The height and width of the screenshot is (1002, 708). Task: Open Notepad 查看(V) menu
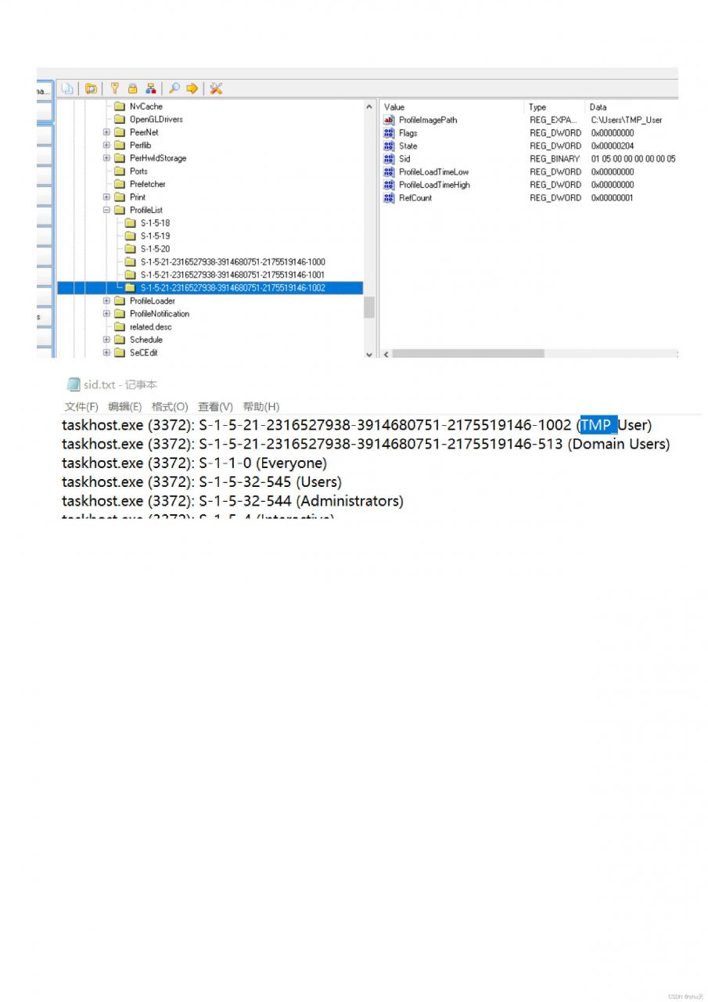click(x=215, y=406)
